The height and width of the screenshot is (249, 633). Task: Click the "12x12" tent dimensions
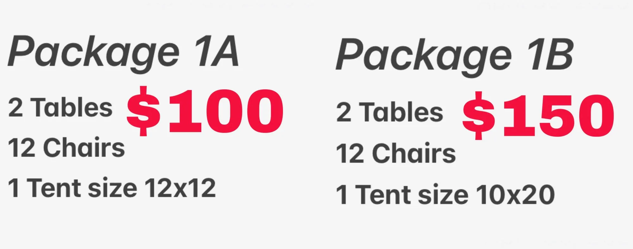(x=180, y=188)
